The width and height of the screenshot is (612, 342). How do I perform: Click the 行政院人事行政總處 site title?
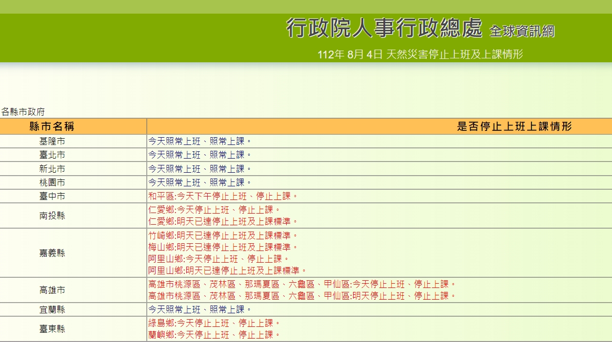(x=384, y=28)
